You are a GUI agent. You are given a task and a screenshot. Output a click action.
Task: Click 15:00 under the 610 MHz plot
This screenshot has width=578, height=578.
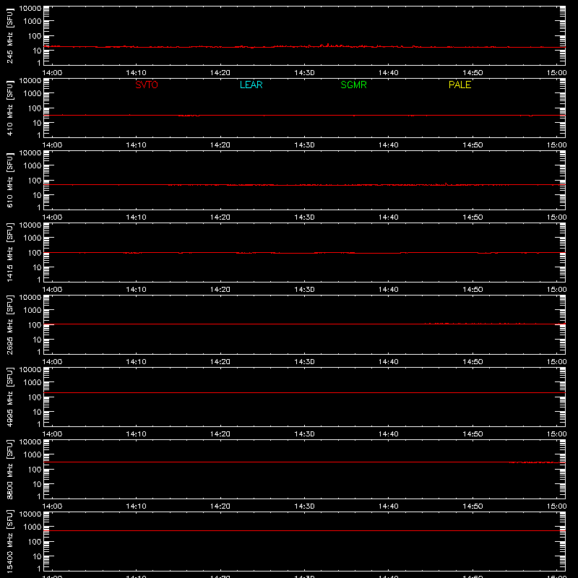coord(556,217)
